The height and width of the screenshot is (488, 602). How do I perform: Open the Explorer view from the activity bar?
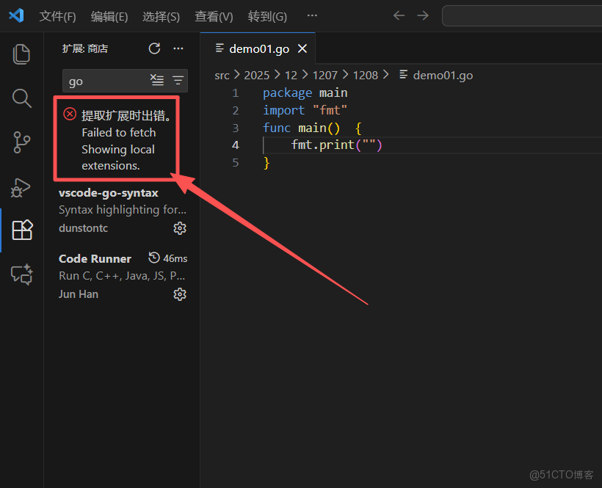[21, 54]
